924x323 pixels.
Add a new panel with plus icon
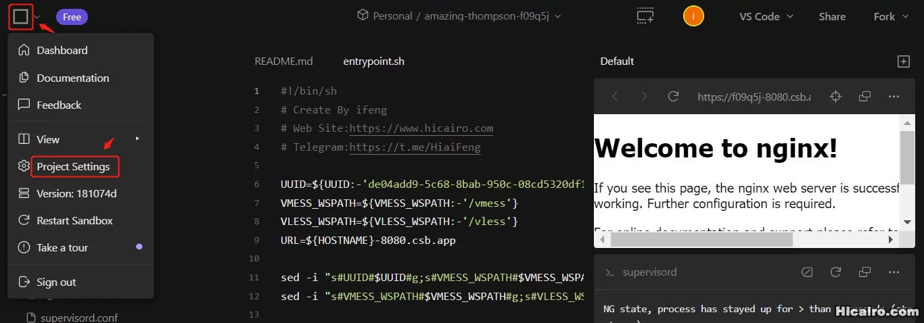click(x=903, y=61)
